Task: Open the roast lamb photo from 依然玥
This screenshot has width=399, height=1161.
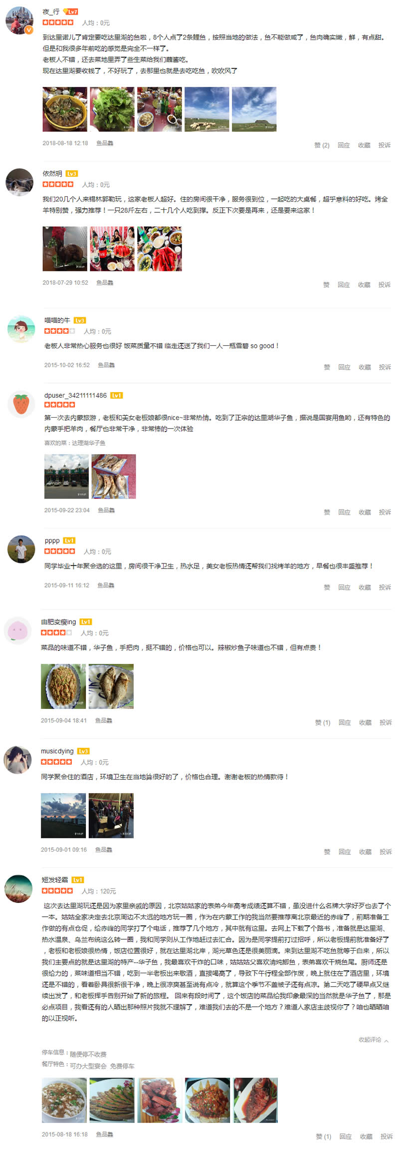Action: (65, 249)
